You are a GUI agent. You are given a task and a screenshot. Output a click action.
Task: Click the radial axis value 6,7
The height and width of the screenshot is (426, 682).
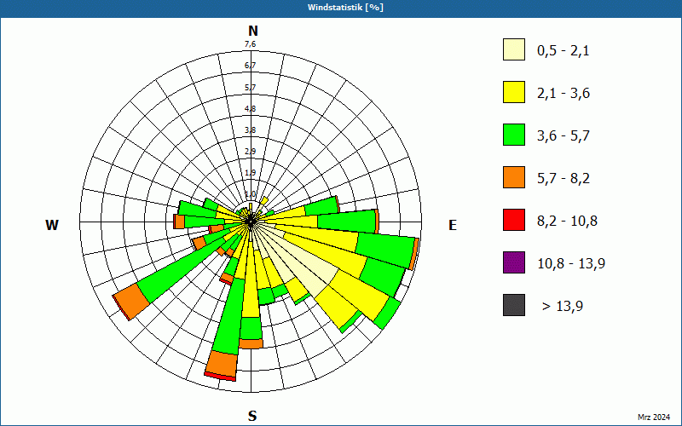250,66
